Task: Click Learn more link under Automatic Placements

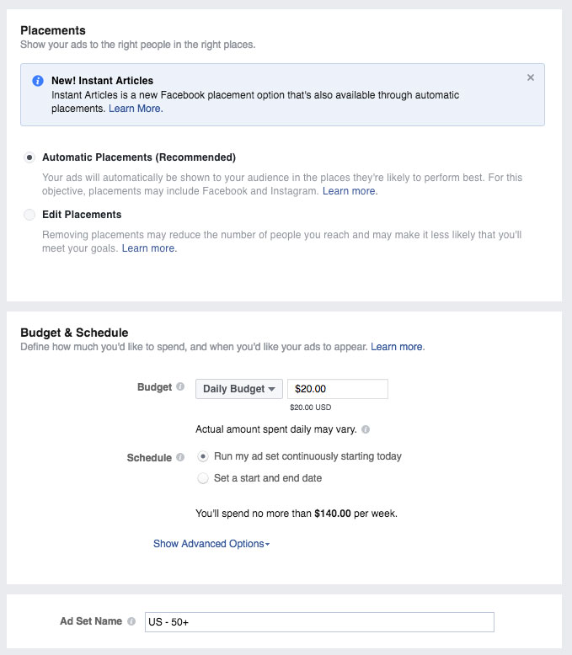Action: pyautogui.click(x=350, y=191)
